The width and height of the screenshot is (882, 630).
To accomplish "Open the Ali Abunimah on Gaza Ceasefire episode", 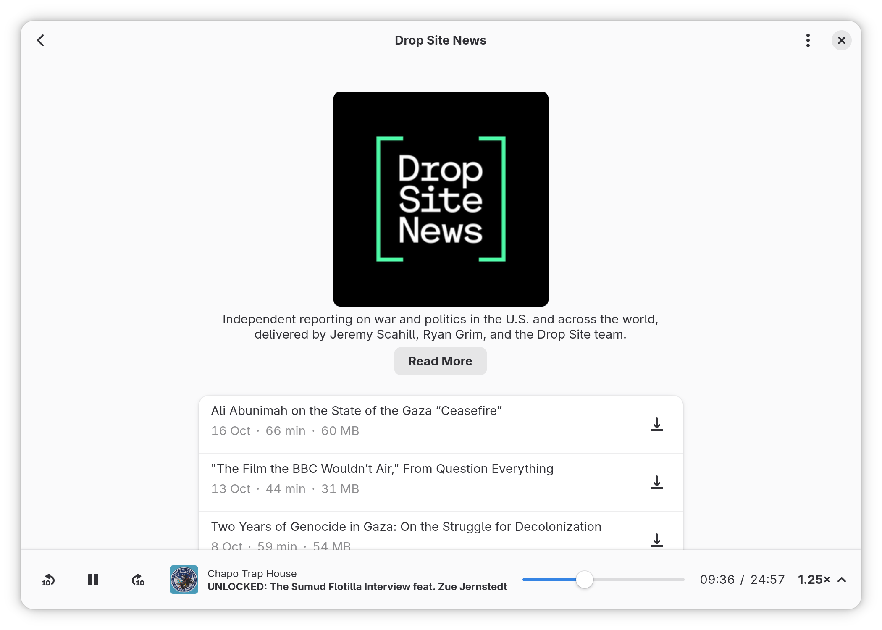I will pos(356,411).
